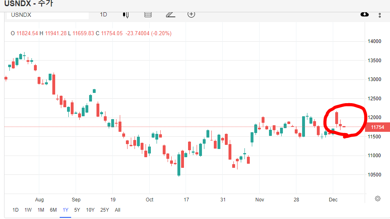Select the 1D time range
This screenshot has width=390, height=219.
pyautogui.click(x=16, y=210)
